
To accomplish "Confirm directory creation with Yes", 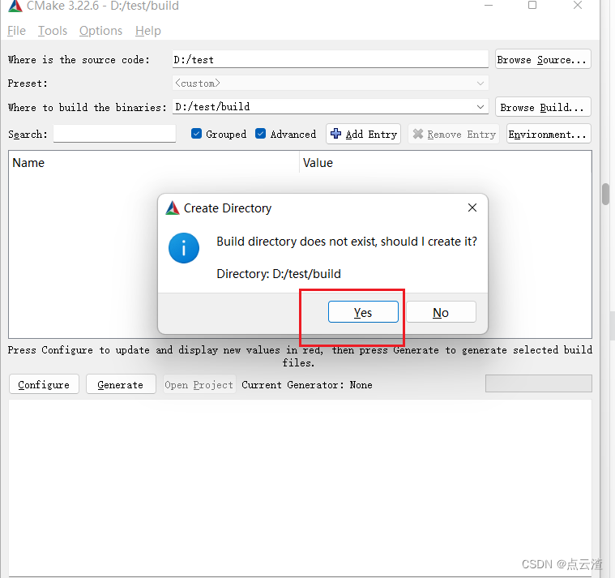I will coord(363,312).
